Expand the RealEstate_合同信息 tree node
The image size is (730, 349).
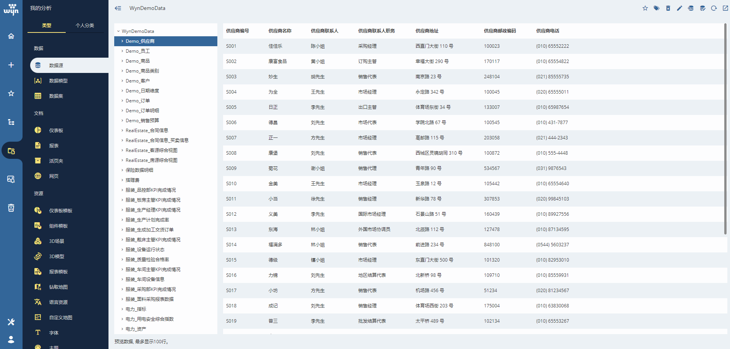point(122,131)
